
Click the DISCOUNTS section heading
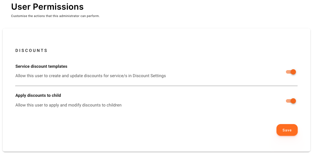32,50
